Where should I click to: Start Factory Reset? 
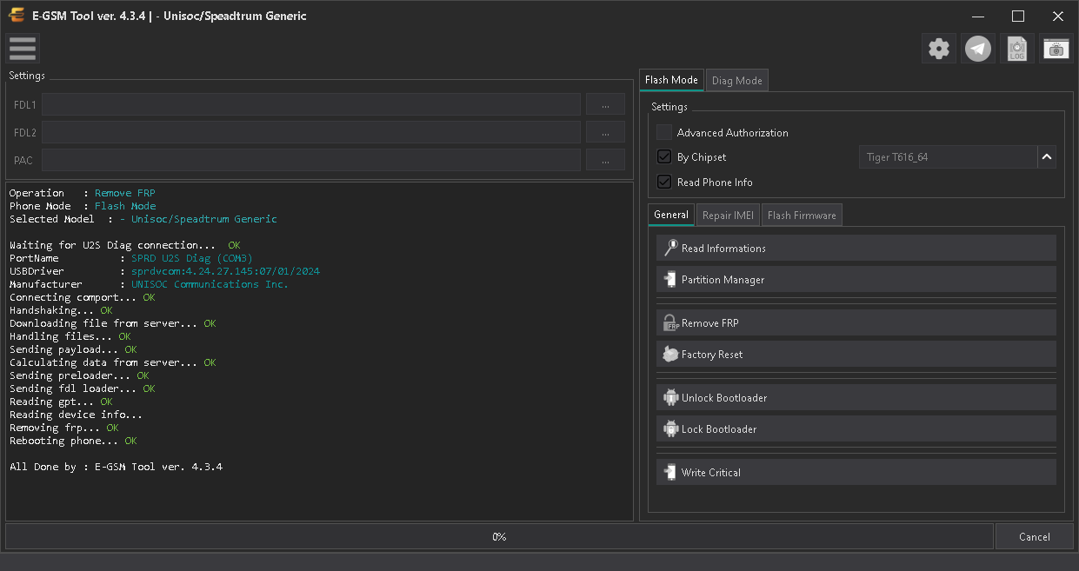pyautogui.click(x=856, y=354)
